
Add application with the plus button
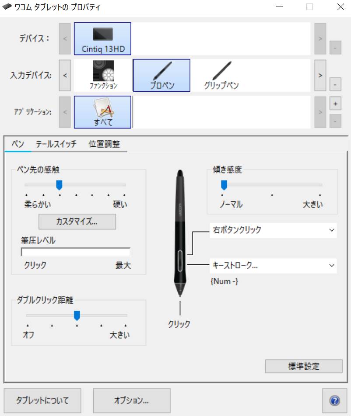pyautogui.click(x=335, y=104)
